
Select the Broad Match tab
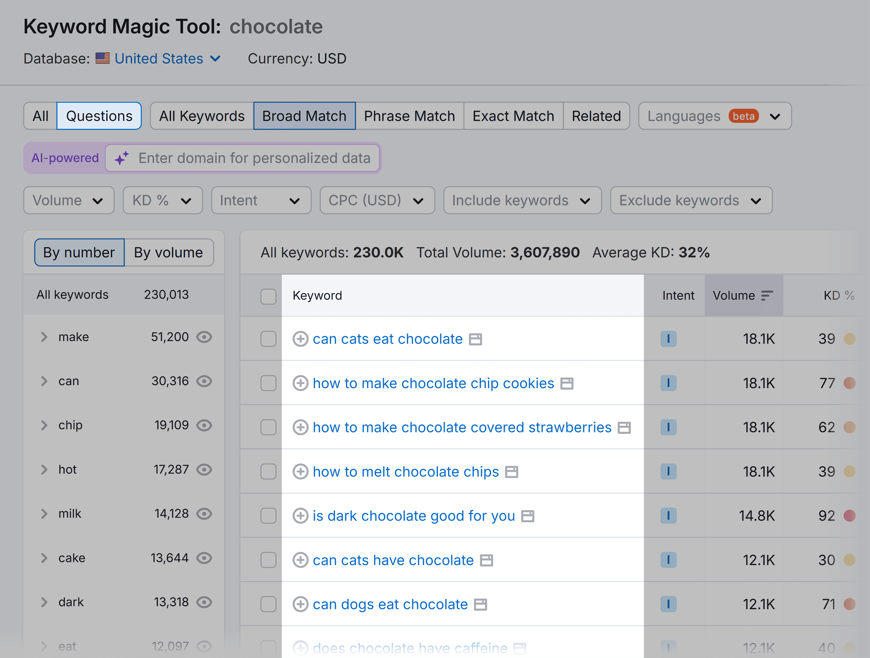[304, 116]
